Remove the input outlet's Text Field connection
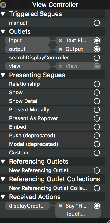The width and height of the screenshot is (110, 223). tap(60, 41)
